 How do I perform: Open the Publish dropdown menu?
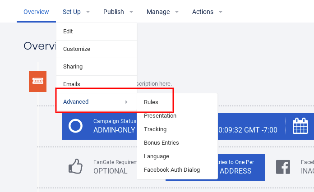pyautogui.click(x=118, y=12)
